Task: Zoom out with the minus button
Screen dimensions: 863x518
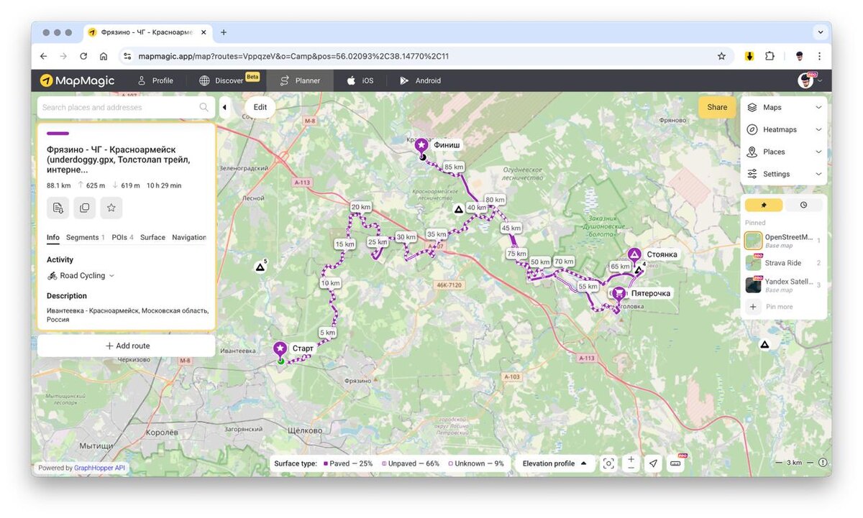Action: pos(631,468)
